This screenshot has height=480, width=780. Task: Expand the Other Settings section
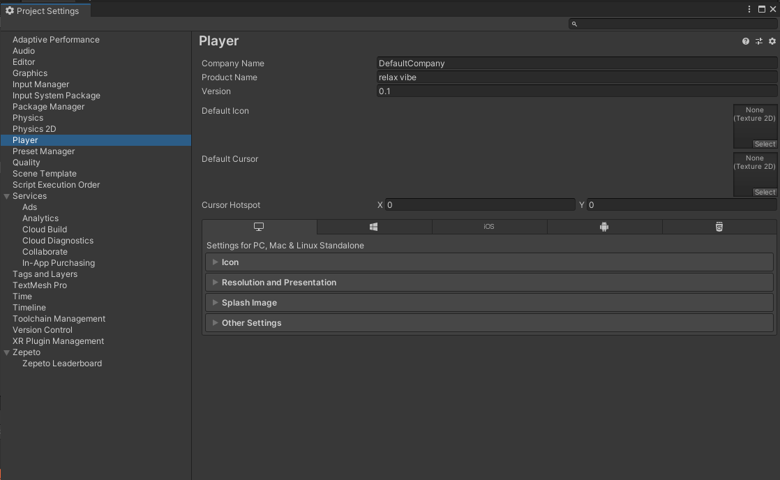[489, 323]
